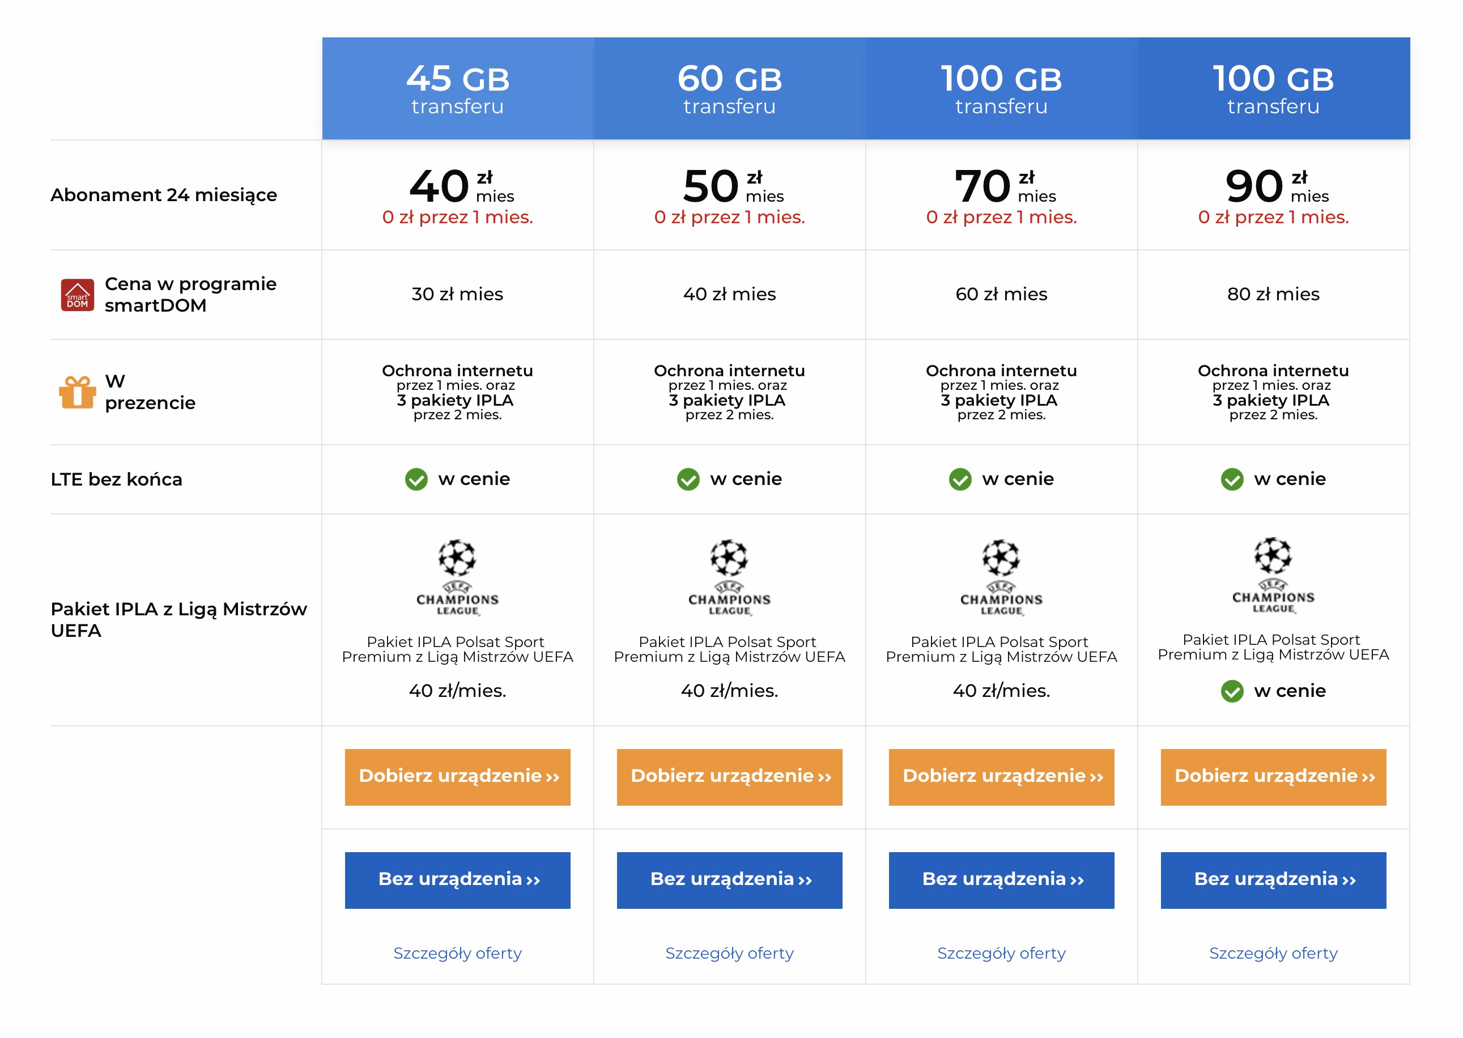Click the orange gift icon
Viewport: 1463px width, 1038px height.
click(77, 391)
